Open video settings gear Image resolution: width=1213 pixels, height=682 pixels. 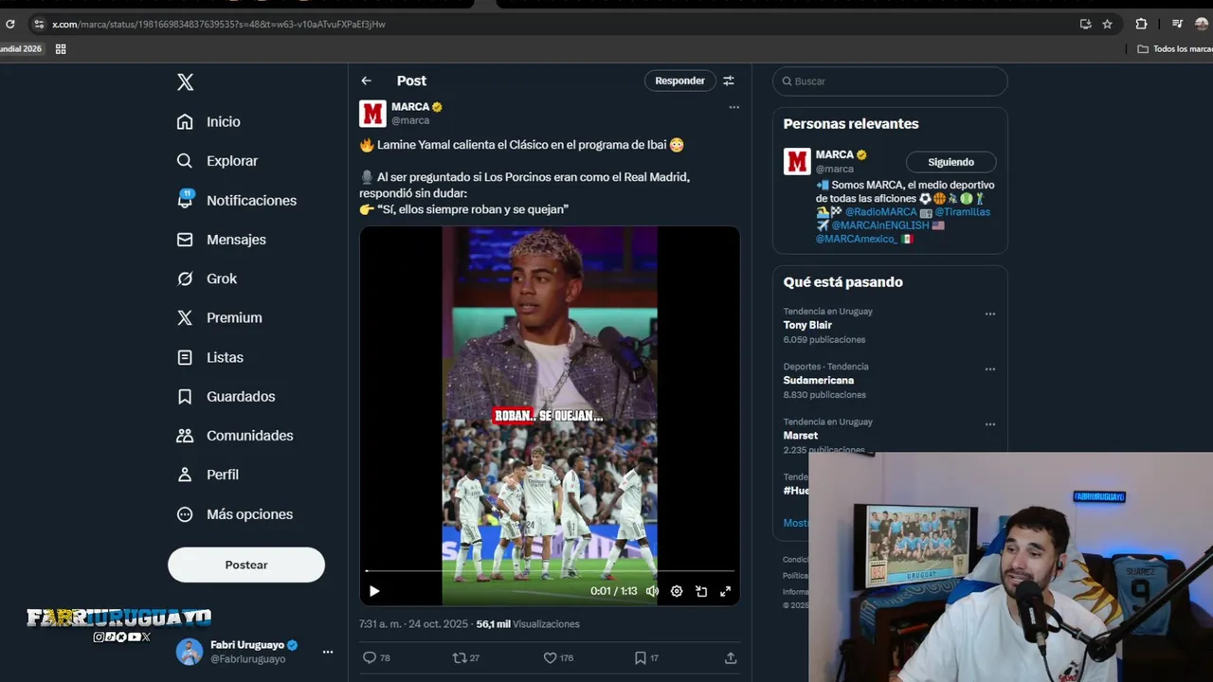(677, 591)
